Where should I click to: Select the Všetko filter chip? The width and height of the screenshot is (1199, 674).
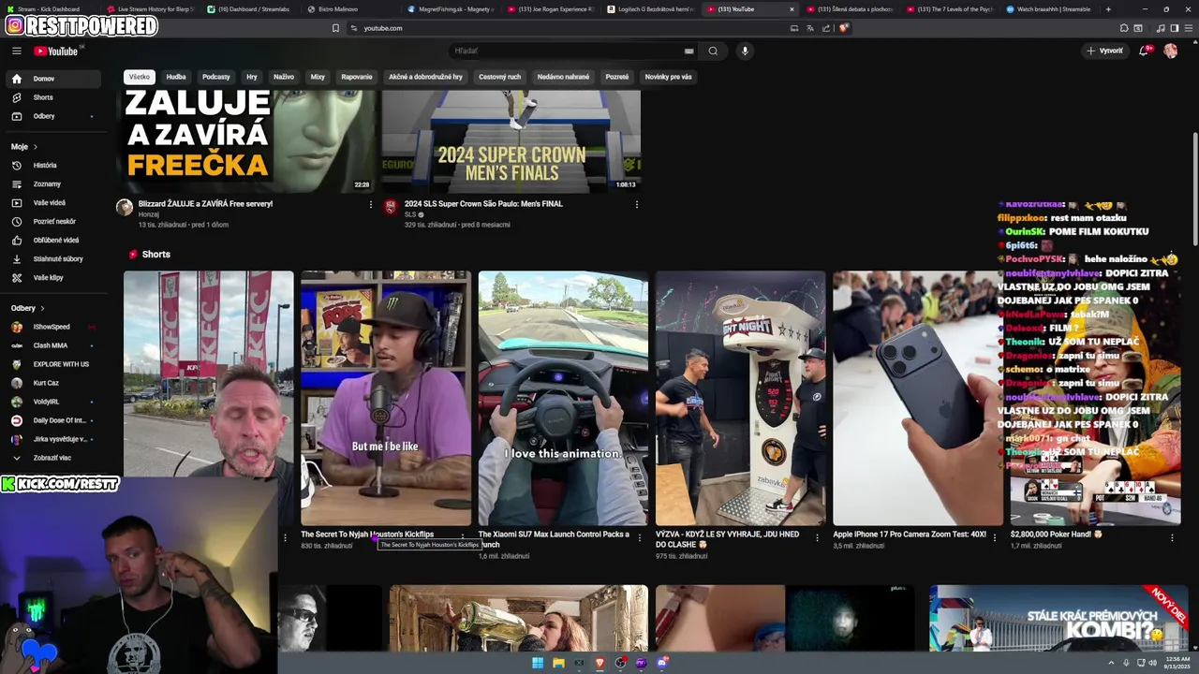(x=140, y=77)
